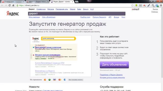
Task: Open the Метрика link in top navigation
Action: (51, 9)
